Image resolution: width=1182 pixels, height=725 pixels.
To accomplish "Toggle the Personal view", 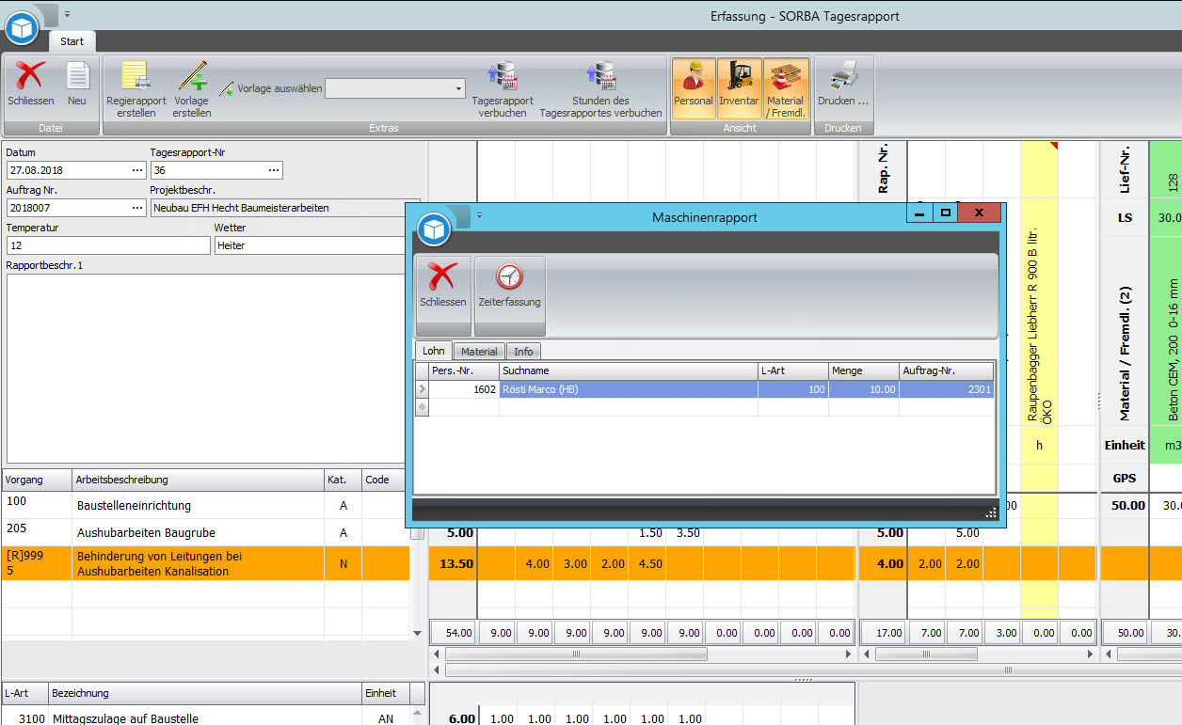I will coord(694,88).
